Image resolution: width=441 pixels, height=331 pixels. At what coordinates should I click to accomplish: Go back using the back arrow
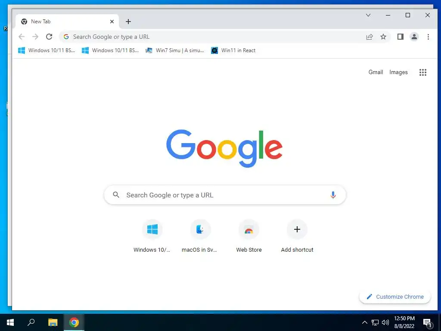pos(22,37)
